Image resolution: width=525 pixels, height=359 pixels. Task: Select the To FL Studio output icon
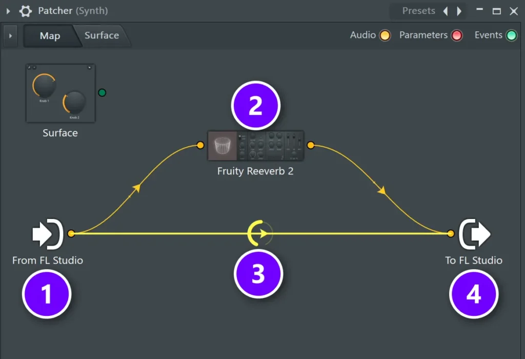pos(475,234)
